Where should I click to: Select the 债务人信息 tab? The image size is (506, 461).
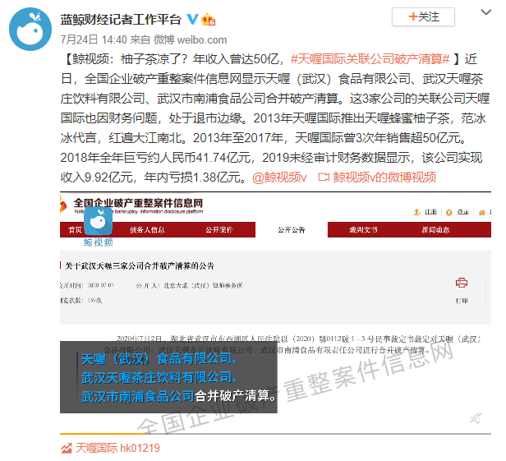click(147, 230)
